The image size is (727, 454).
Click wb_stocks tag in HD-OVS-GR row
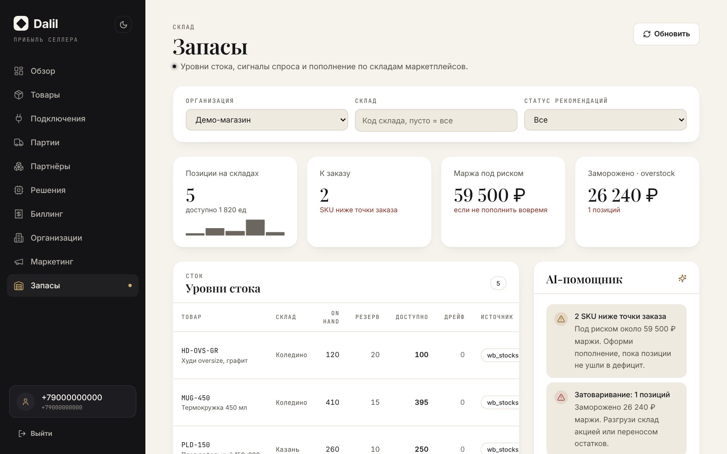click(x=500, y=355)
